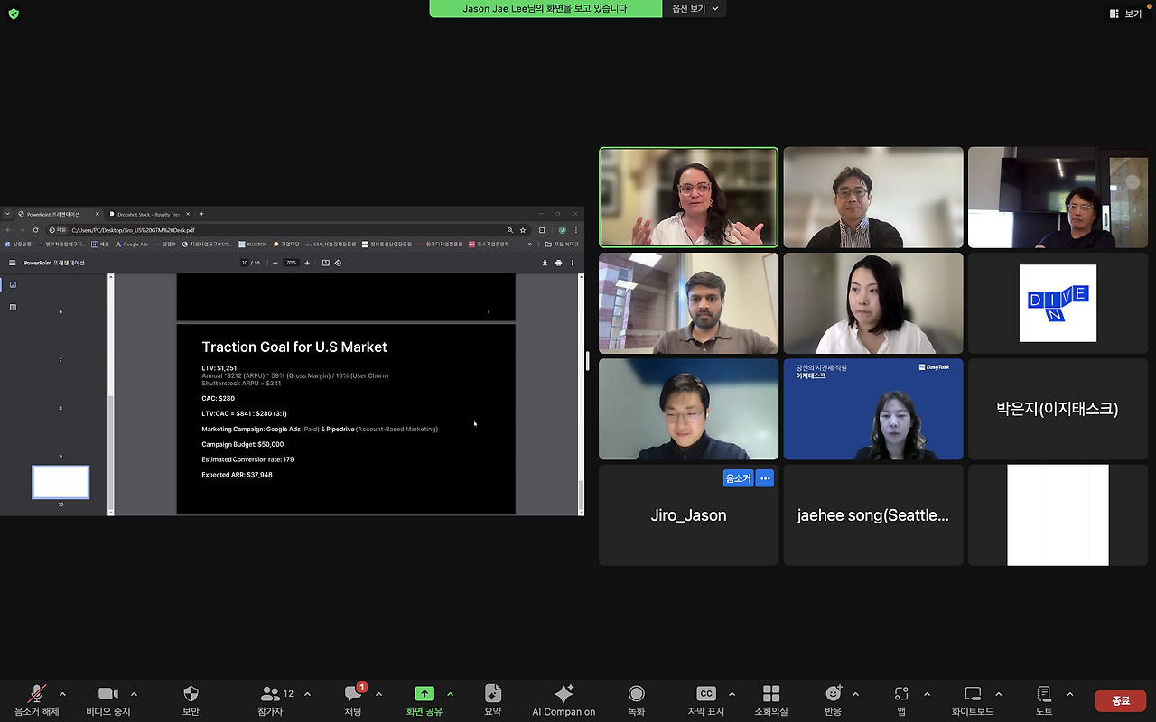Expand the caret beside 화면 공유

click(450, 694)
